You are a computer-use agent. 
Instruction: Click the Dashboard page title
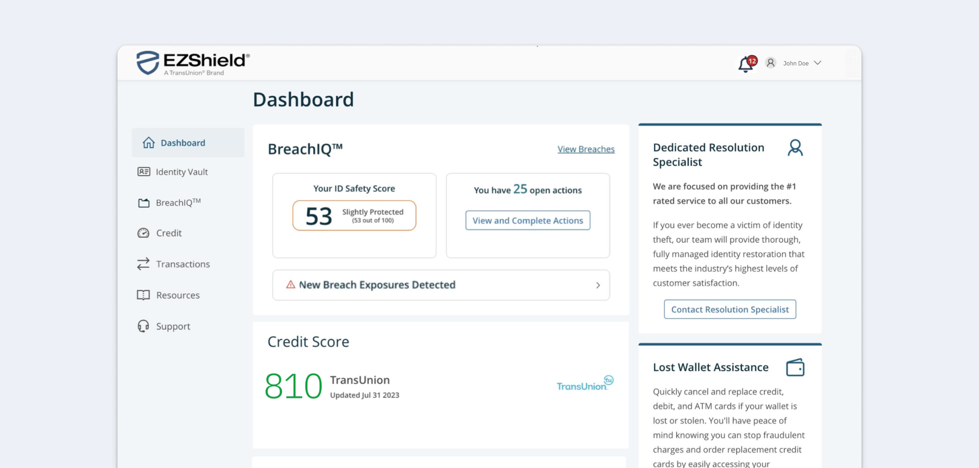(303, 100)
